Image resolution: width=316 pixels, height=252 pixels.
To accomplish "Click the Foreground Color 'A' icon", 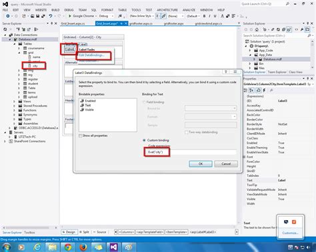I will [x=222, y=16].
